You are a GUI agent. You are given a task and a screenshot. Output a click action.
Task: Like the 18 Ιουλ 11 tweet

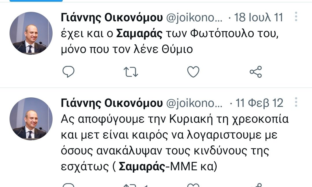click(193, 72)
